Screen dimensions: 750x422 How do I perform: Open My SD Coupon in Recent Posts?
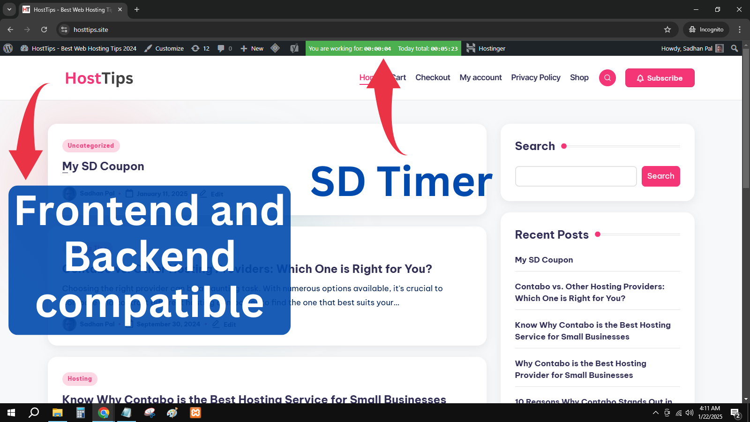pyautogui.click(x=544, y=260)
